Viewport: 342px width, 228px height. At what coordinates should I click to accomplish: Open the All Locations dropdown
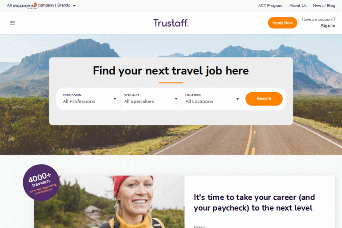pyautogui.click(x=212, y=99)
